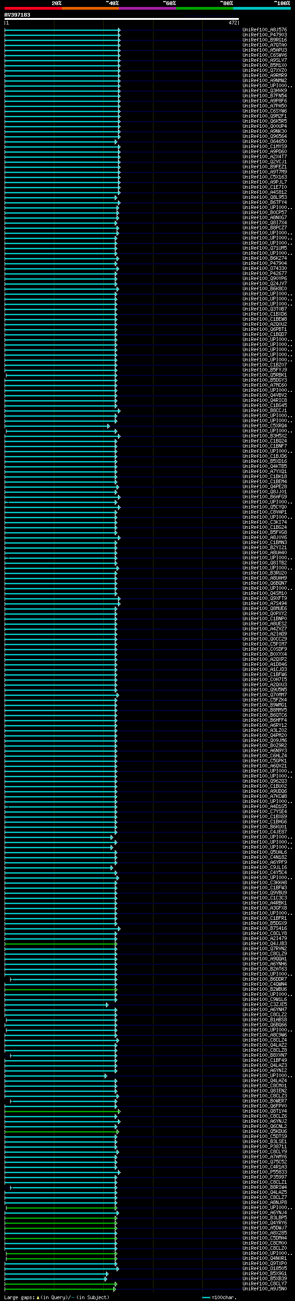Click hit label UniRef100_Q8T1V4
This screenshot has width=295, height=1301.
pos(265,1110)
